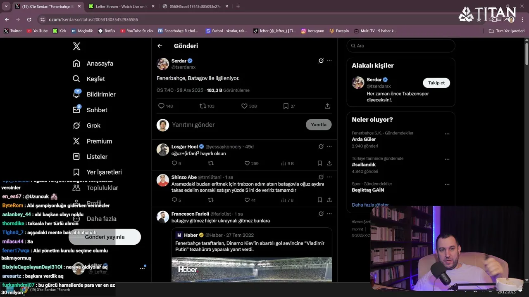Image resolution: width=529 pixels, height=297 pixels.
Task: Click Daha fazla göster link
Action: coord(370,205)
